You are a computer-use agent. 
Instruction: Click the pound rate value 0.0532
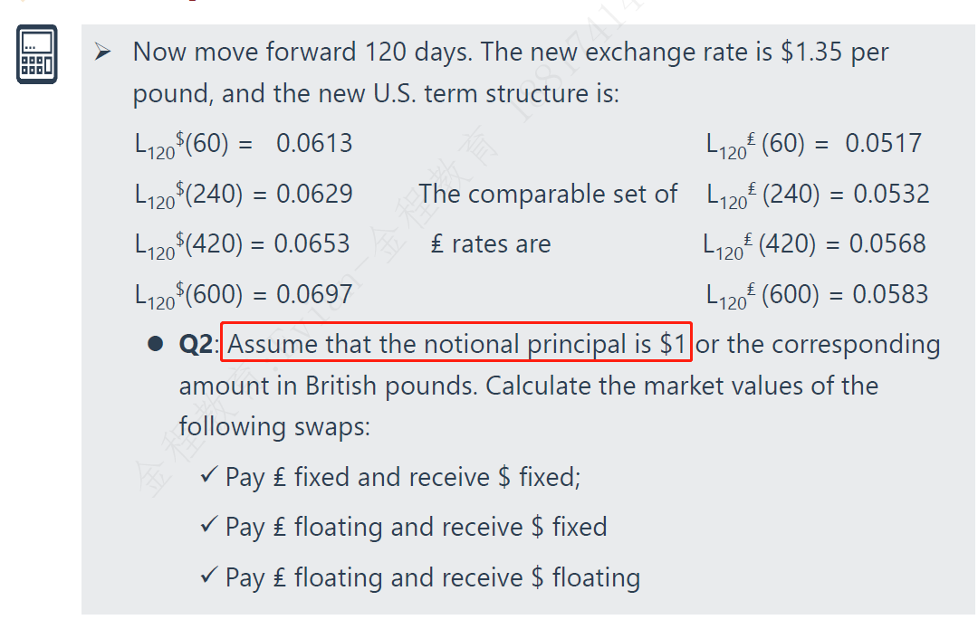coord(891,194)
